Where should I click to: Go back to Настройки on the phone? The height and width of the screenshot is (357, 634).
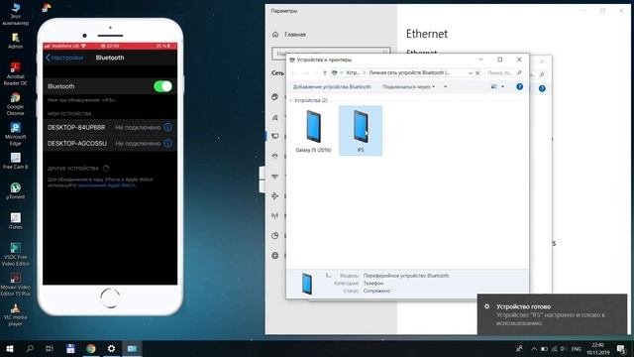64,58
